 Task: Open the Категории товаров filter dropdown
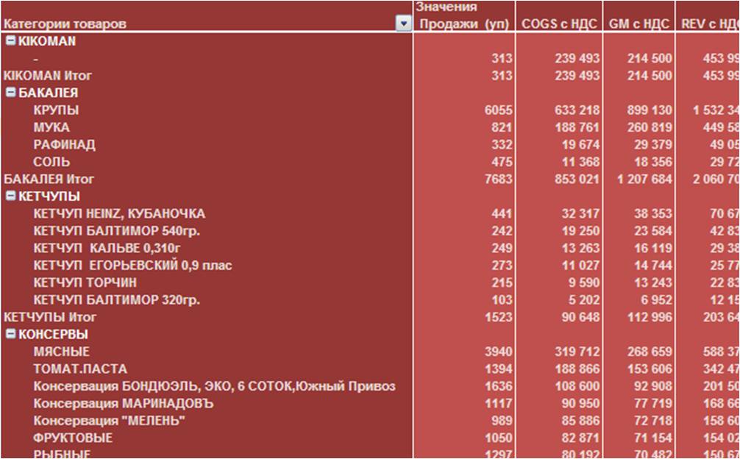(x=403, y=24)
